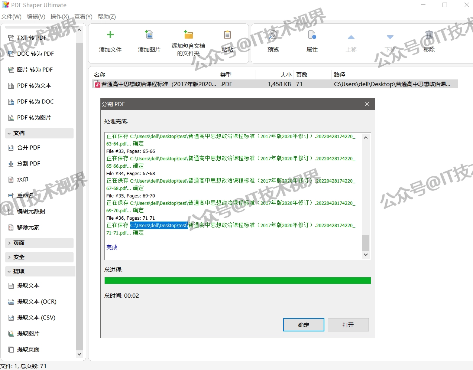Image resolution: width=473 pixels, height=370 pixels.
Task: Select the 粘贴 toolbar icon
Action: tap(227, 40)
